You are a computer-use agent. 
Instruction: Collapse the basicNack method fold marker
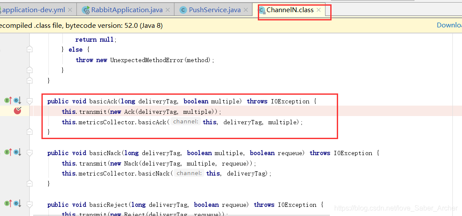(x=30, y=153)
